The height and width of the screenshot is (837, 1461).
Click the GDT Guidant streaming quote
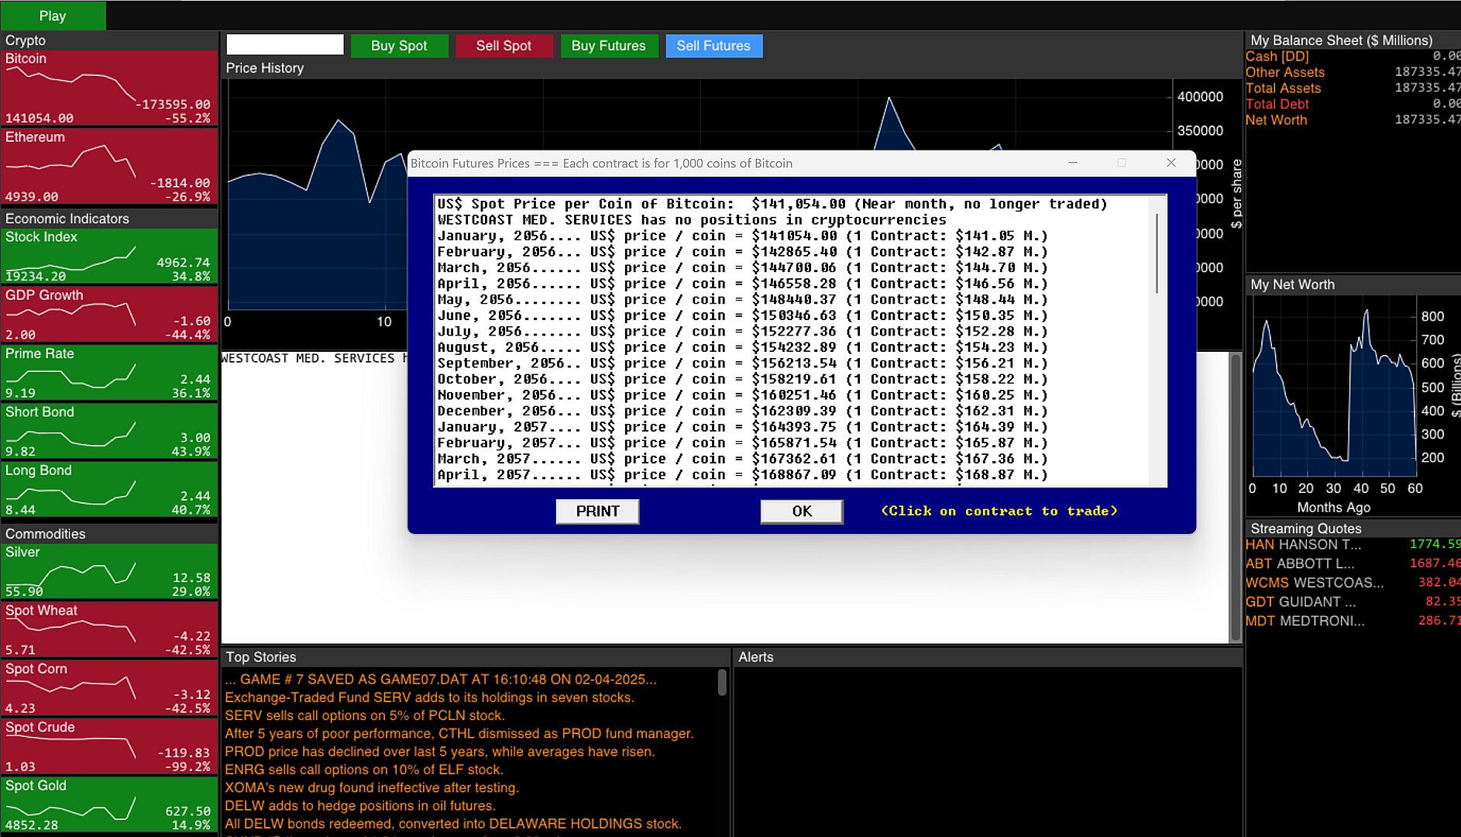click(x=1353, y=601)
